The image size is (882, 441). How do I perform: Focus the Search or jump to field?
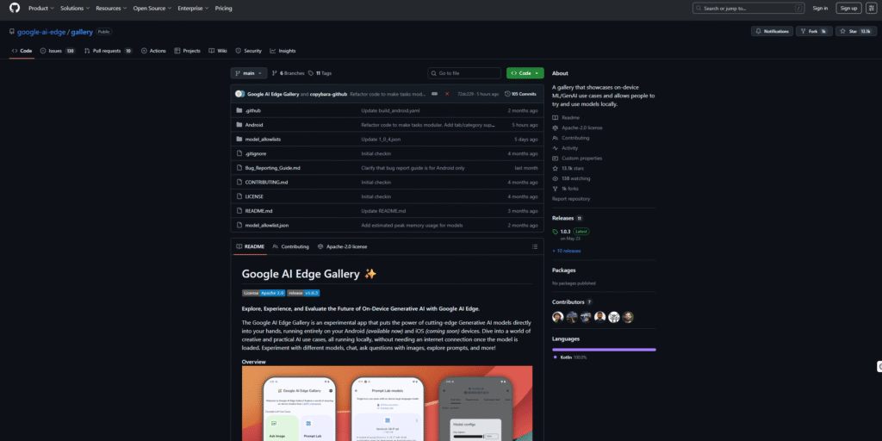pyautogui.click(x=748, y=9)
